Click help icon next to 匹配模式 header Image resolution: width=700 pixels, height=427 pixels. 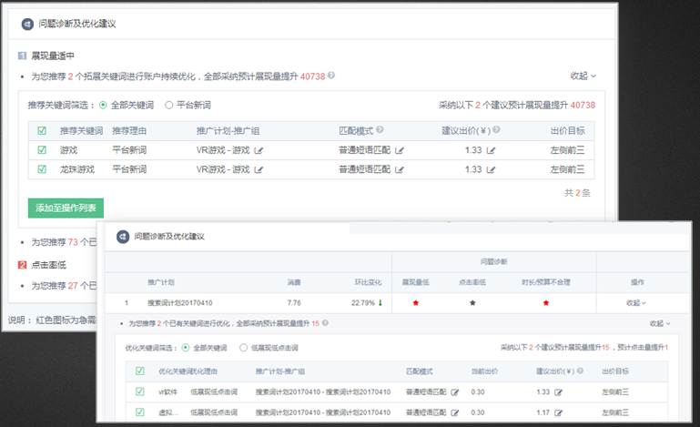(380, 130)
